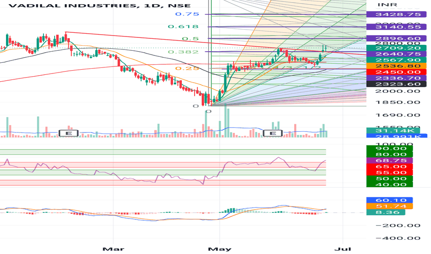
Task: Click the RSI 90.00 level label
Action: click(x=389, y=149)
